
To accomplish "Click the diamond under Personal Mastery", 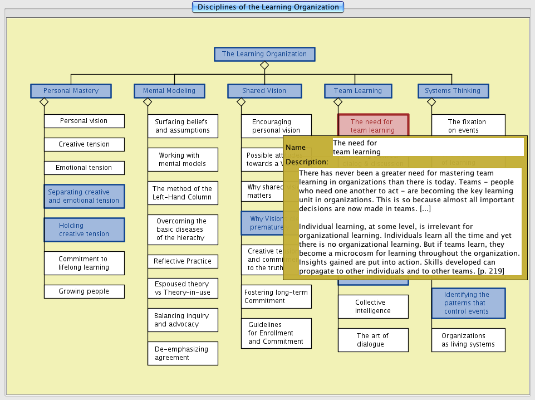I will pyautogui.click(x=44, y=102).
